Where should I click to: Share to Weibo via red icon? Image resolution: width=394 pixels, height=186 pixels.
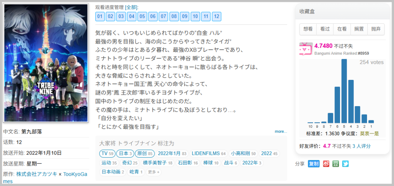tap(326, 164)
